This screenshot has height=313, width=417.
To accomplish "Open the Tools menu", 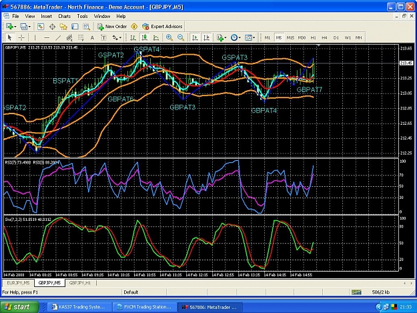I will [x=82, y=16].
